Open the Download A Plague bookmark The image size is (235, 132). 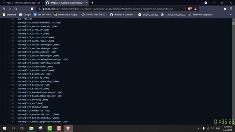(66, 15)
